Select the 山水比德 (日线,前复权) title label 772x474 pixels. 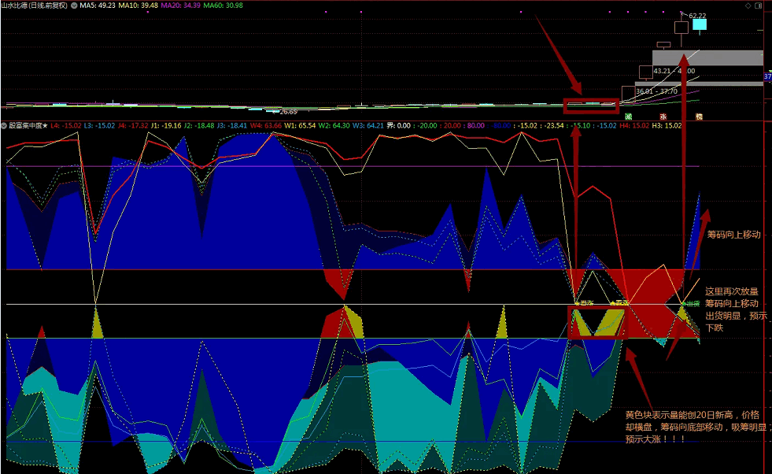[x=35, y=6]
